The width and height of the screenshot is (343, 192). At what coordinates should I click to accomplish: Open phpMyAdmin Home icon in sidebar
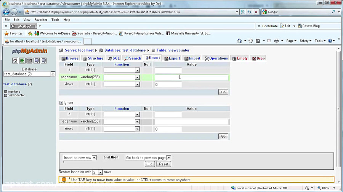15,60
